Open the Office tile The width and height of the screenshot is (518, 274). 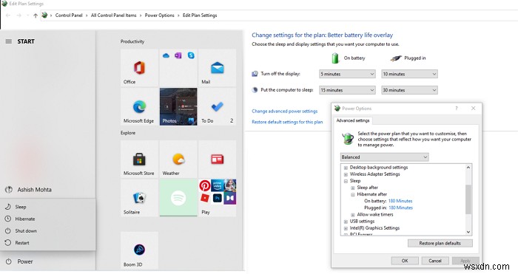point(139,68)
